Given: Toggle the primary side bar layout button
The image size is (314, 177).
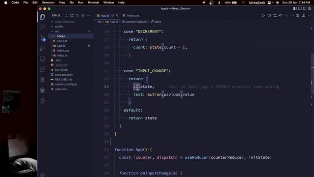Looking at the screenshot, I should coord(295,8).
